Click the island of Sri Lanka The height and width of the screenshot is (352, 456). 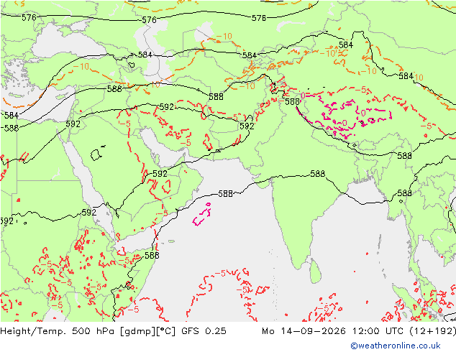pyautogui.click(x=315, y=272)
